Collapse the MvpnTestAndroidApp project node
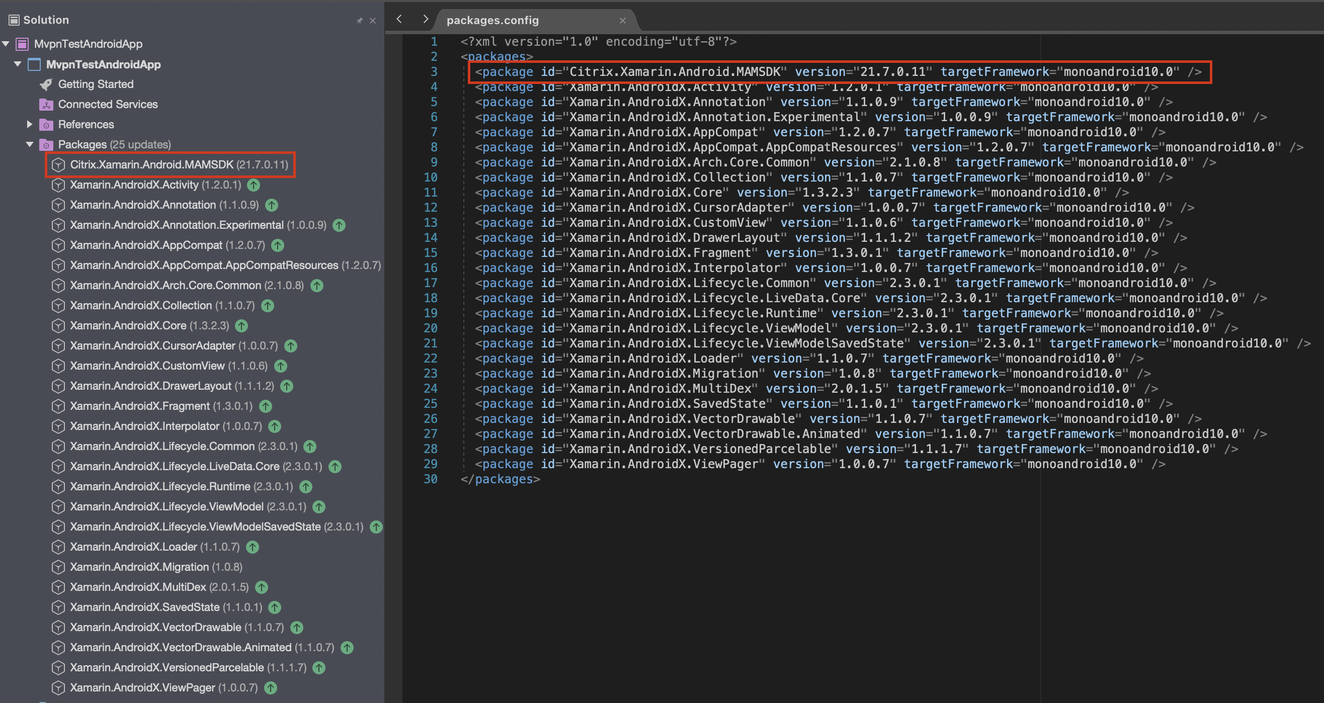The image size is (1324, 703). click(18, 64)
